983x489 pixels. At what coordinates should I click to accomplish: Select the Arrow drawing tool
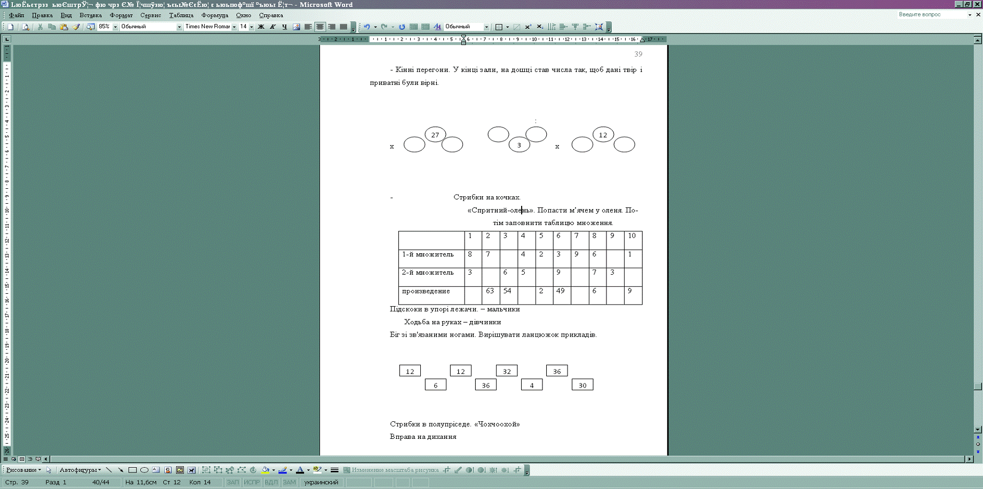[121, 470]
